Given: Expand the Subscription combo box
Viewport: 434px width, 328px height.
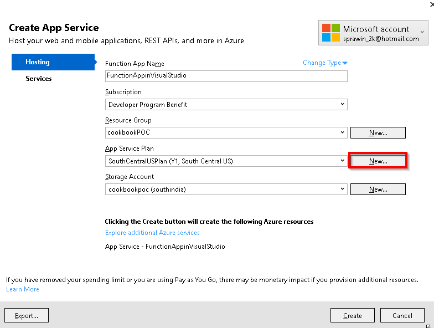Looking at the screenshot, I should (343, 104).
